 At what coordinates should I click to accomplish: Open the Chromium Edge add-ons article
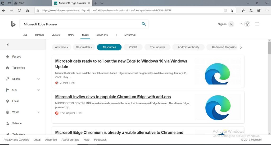[113, 97]
